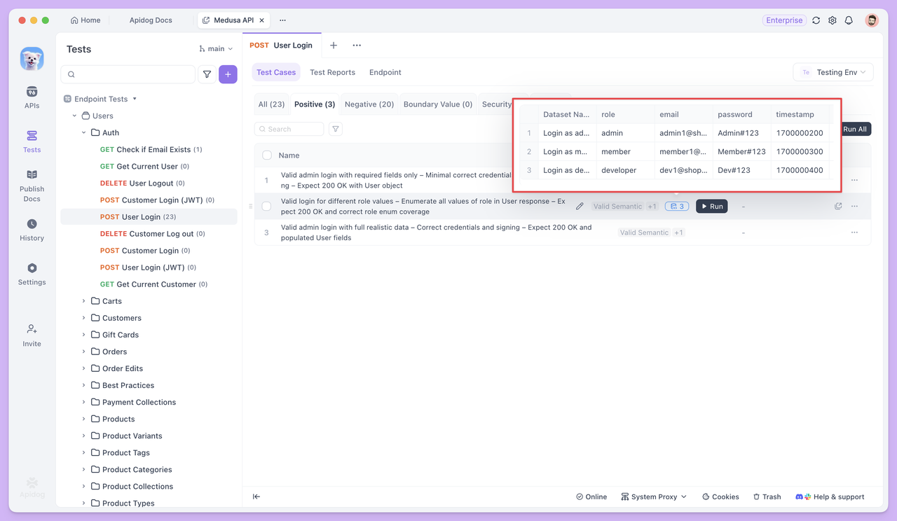Open the Publish Docs panel
The image size is (897, 521).
click(32, 184)
